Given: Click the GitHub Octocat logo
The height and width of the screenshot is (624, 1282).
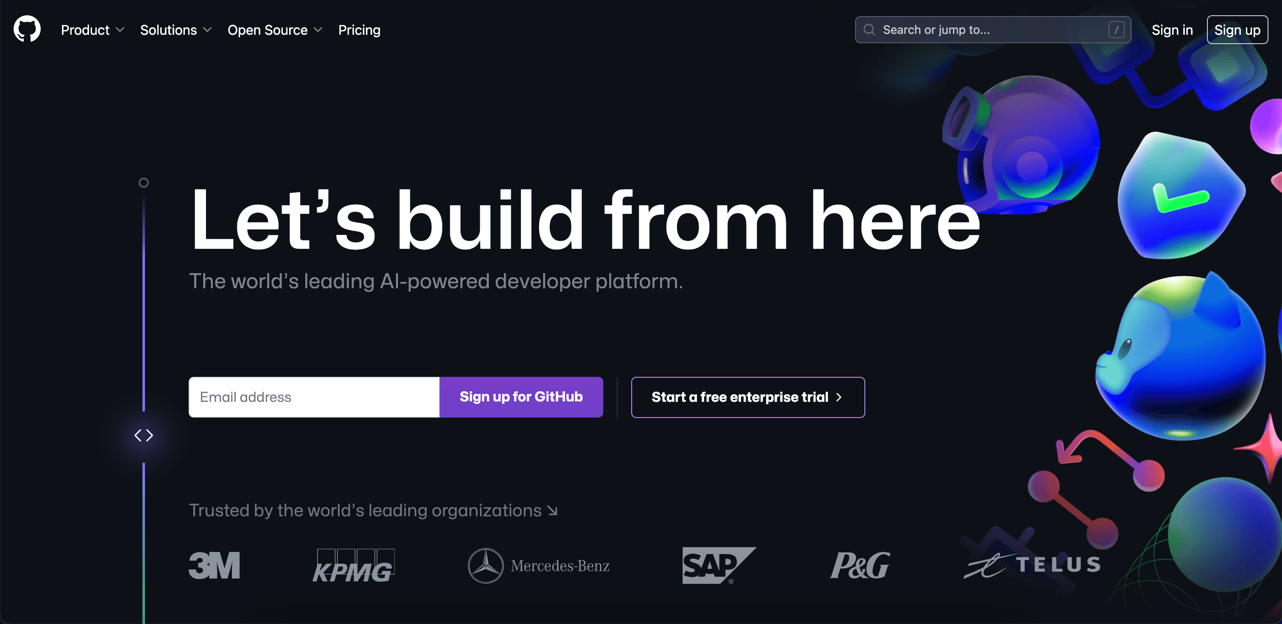Looking at the screenshot, I should click(27, 29).
